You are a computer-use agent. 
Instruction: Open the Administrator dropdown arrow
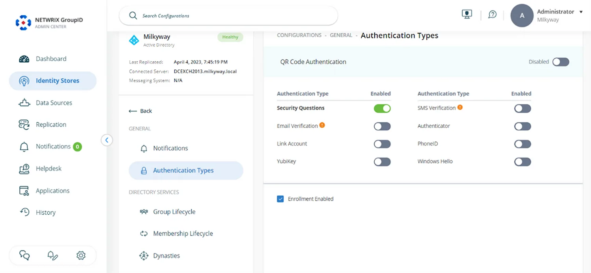[581, 12]
